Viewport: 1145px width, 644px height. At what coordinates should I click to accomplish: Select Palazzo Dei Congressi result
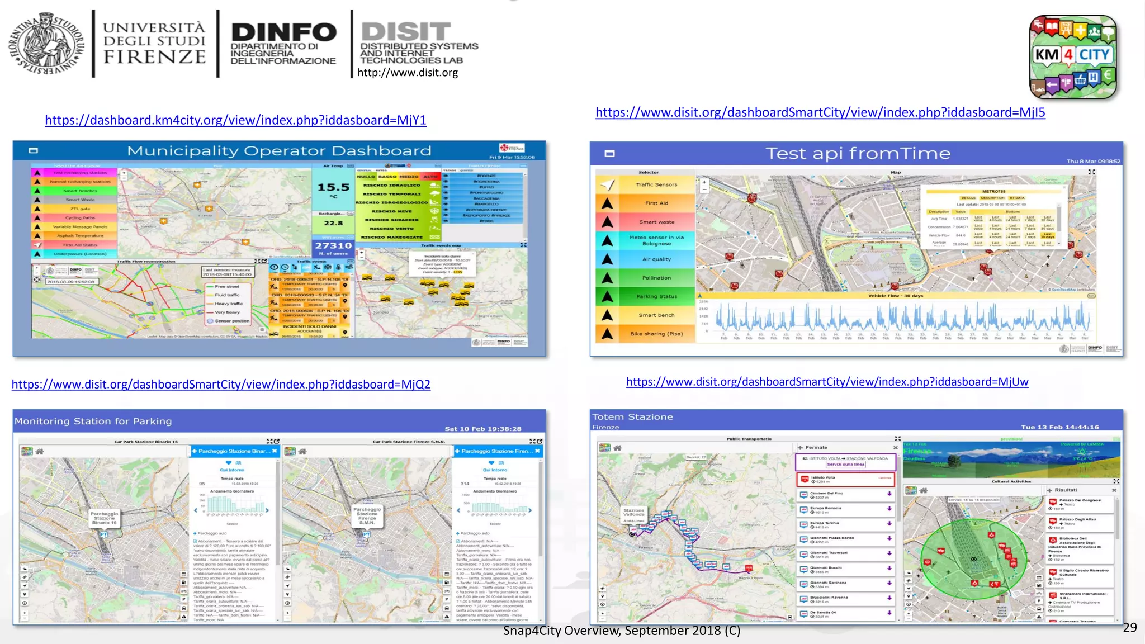[1080, 505]
